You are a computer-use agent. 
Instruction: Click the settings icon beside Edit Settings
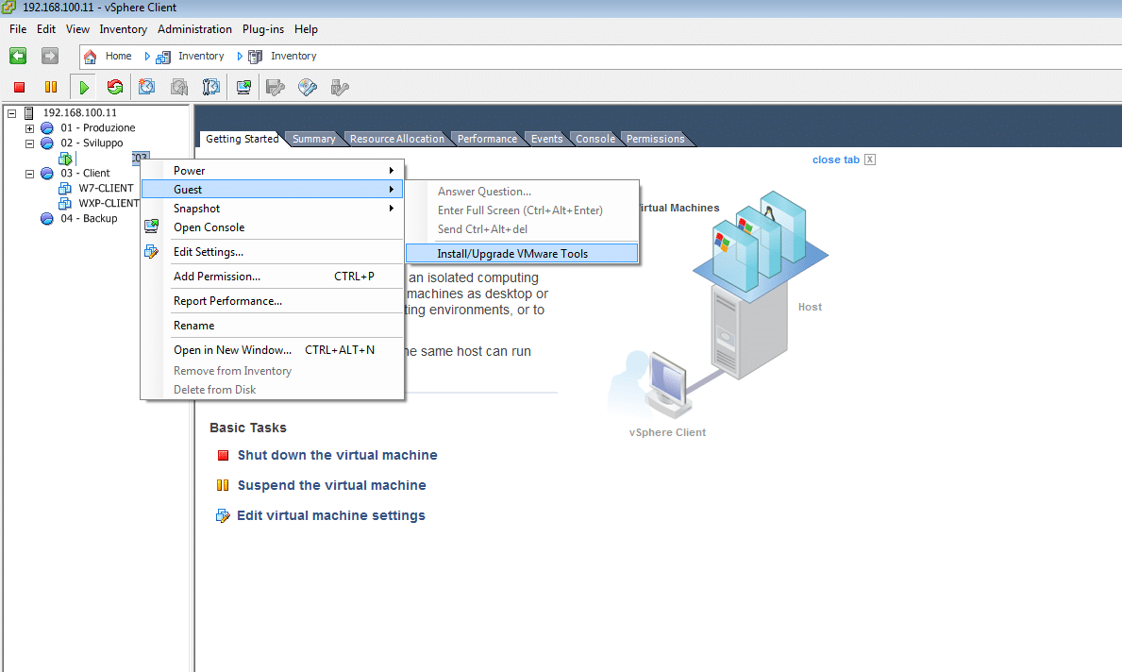pos(152,251)
